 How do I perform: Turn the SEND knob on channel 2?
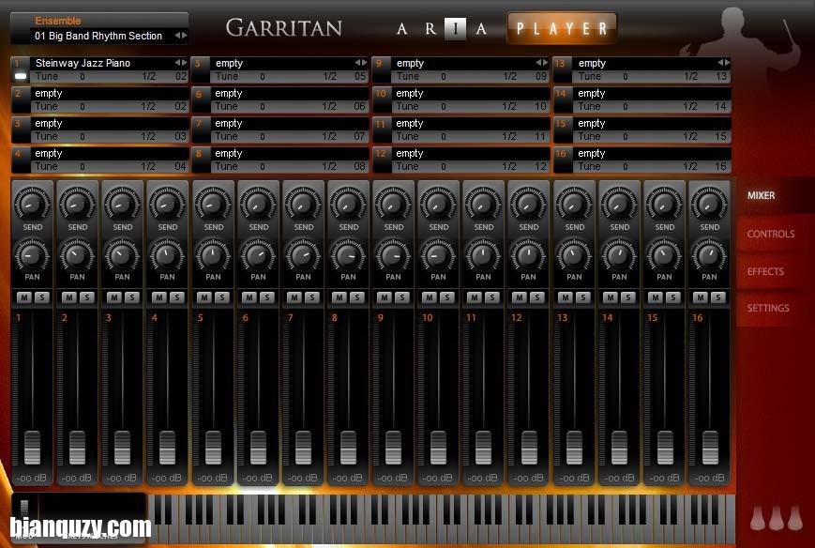[78, 204]
